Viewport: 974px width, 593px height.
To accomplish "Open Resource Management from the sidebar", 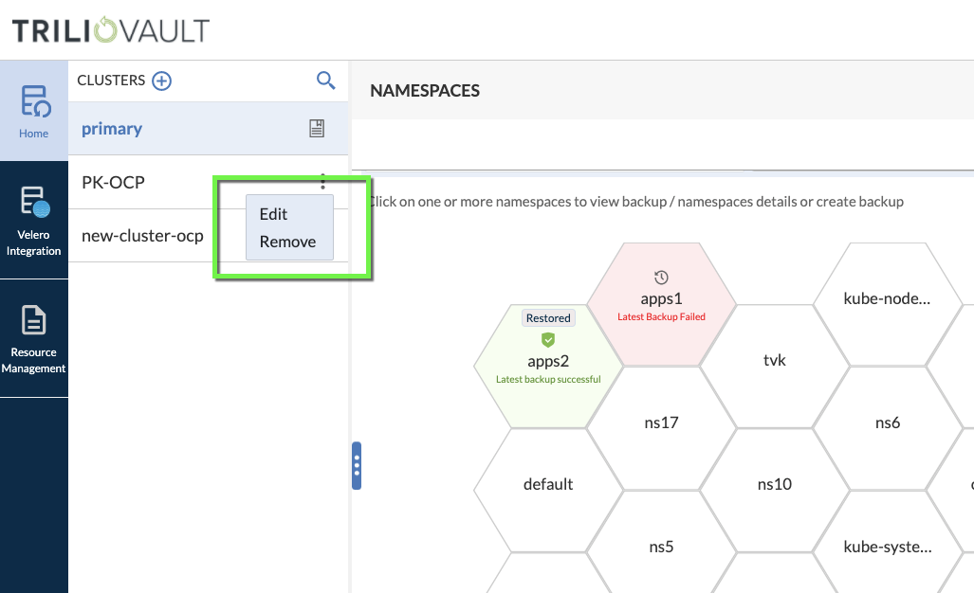I will [34, 338].
